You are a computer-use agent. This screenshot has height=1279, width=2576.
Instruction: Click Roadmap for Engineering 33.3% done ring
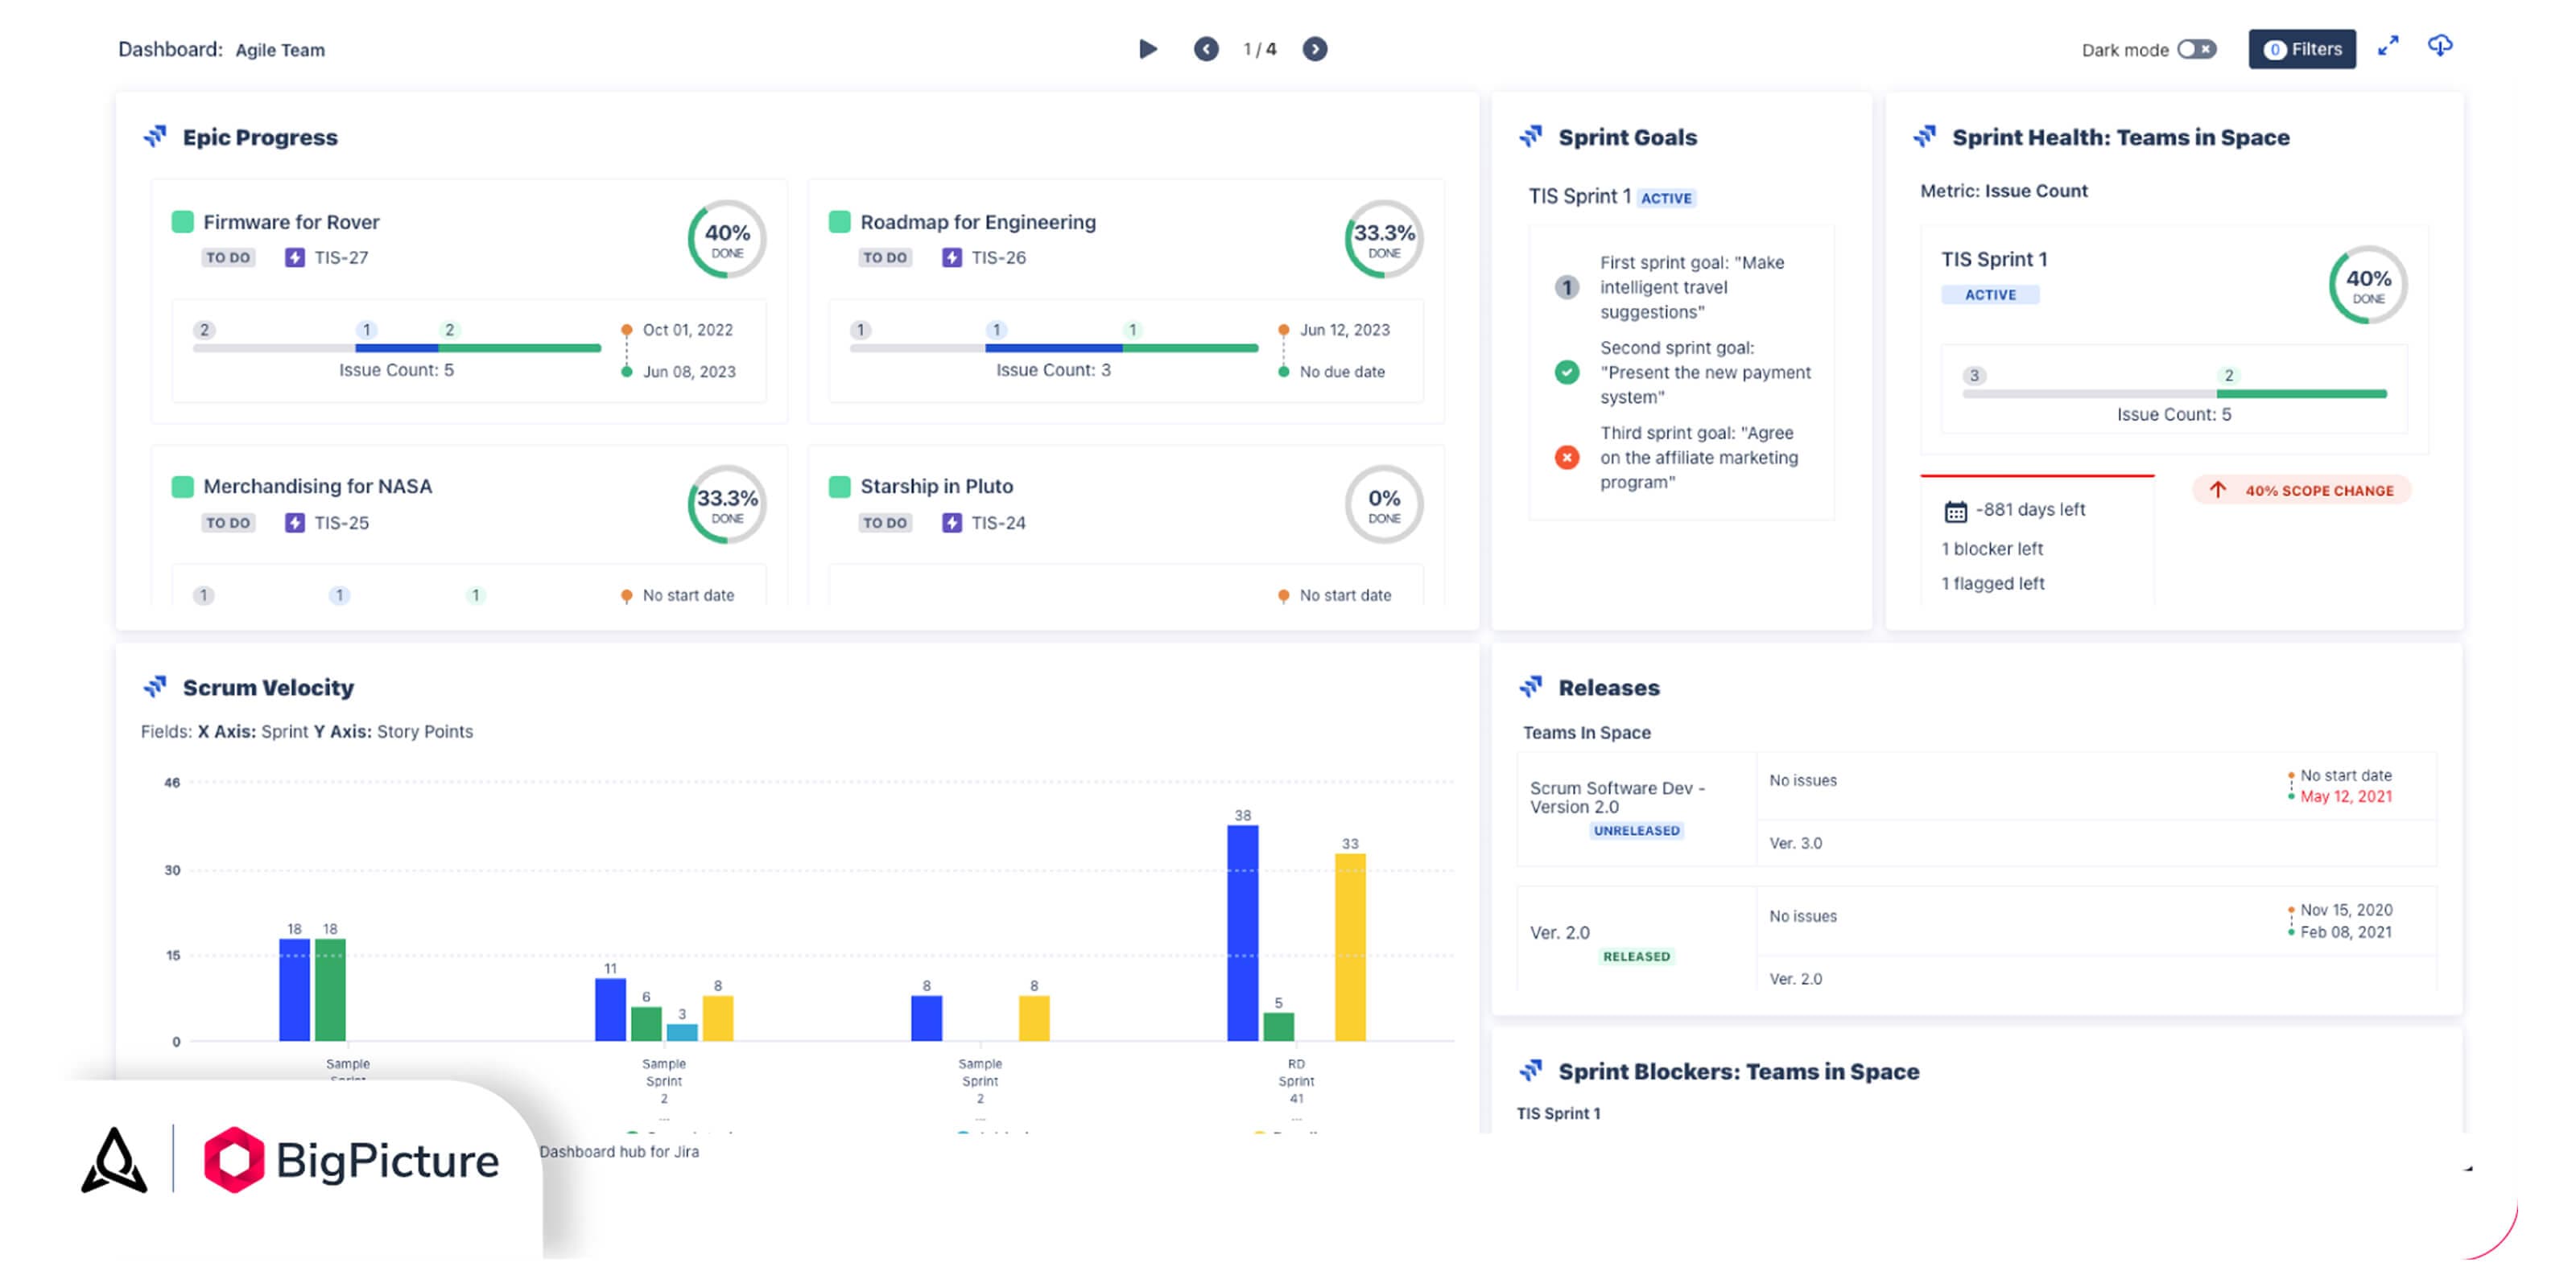(1384, 240)
